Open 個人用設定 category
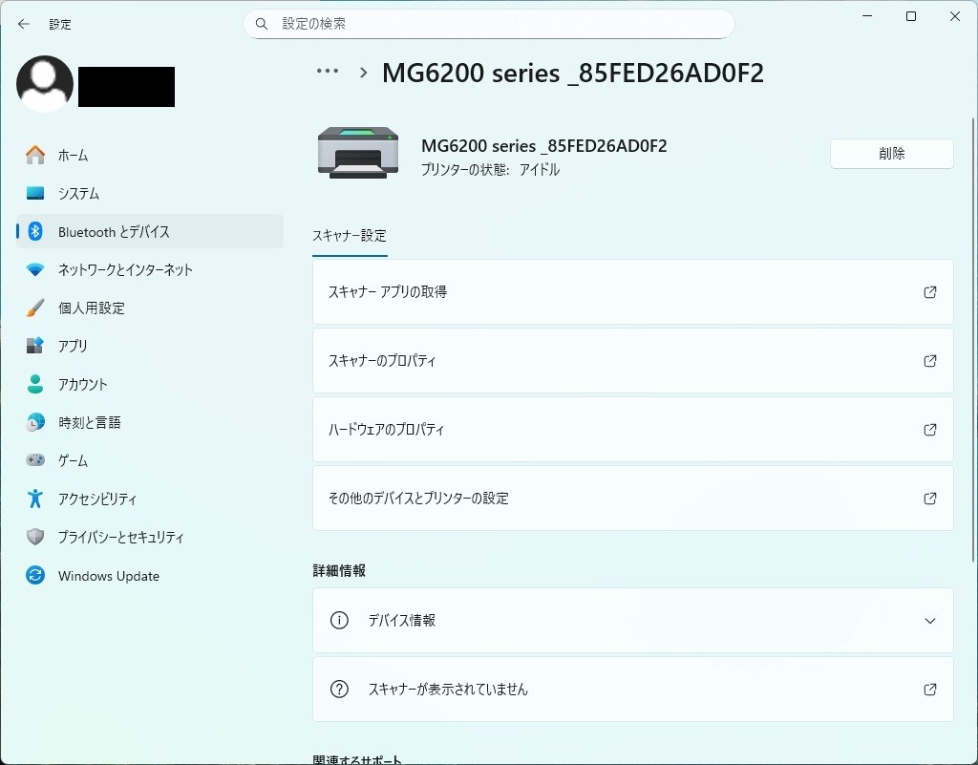 [150, 308]
